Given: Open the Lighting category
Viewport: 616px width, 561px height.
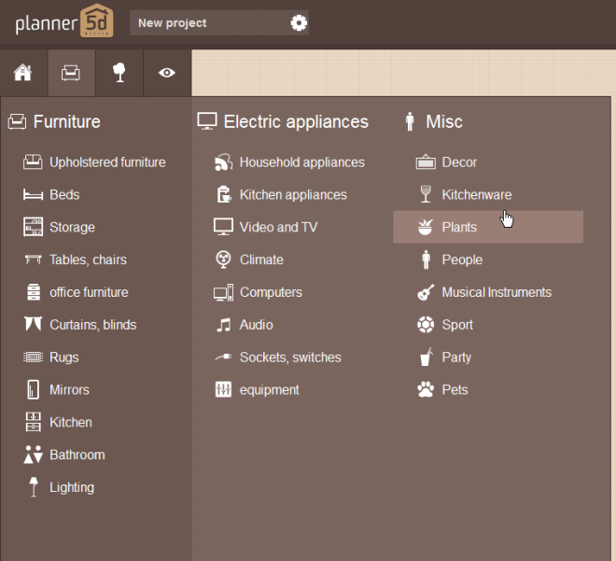Looking at the screenshot, I should coord(72,487).
